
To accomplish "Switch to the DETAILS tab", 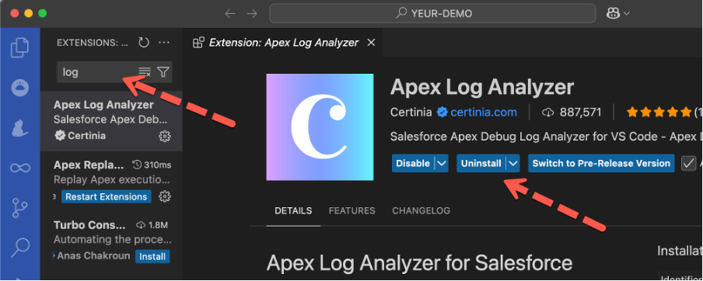I will coord(293,211).
